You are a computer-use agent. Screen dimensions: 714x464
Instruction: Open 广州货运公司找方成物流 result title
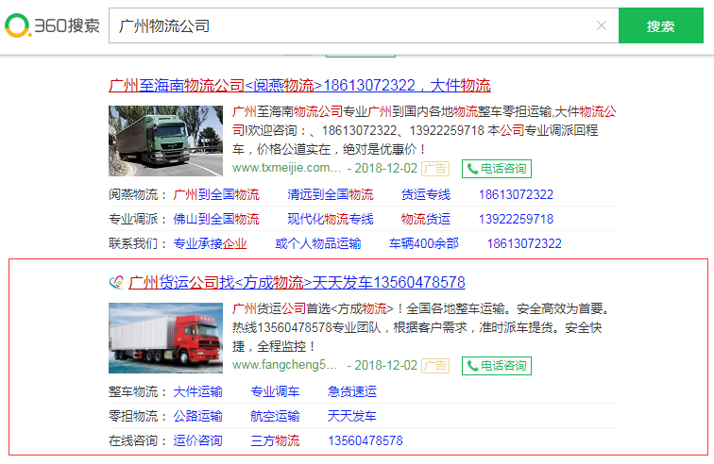297,282
